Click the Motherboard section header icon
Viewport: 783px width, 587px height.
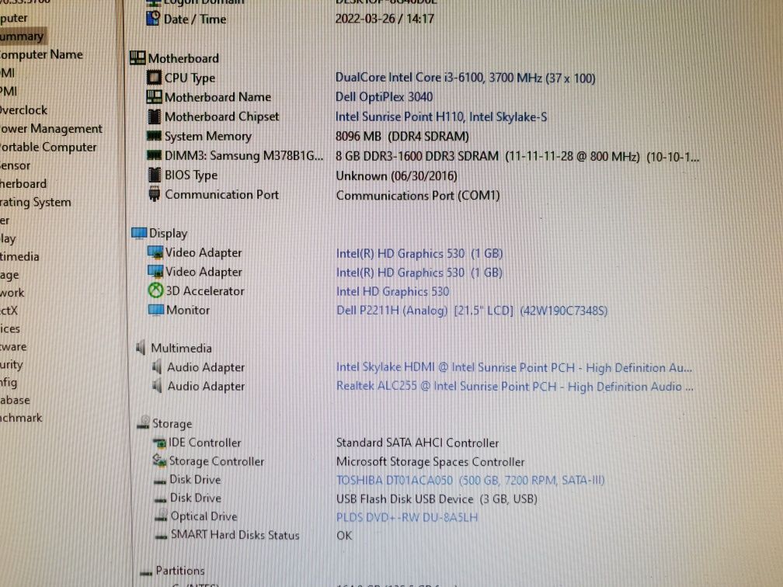pyautogui.click(x=137, y=58)
